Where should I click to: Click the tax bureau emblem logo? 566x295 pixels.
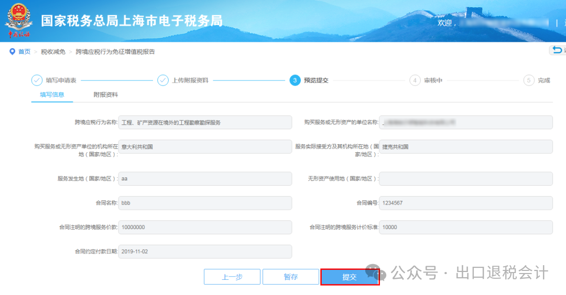click(x=18, y=20)
